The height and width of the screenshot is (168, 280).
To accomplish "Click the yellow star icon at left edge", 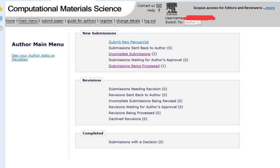I will [1, 9].
